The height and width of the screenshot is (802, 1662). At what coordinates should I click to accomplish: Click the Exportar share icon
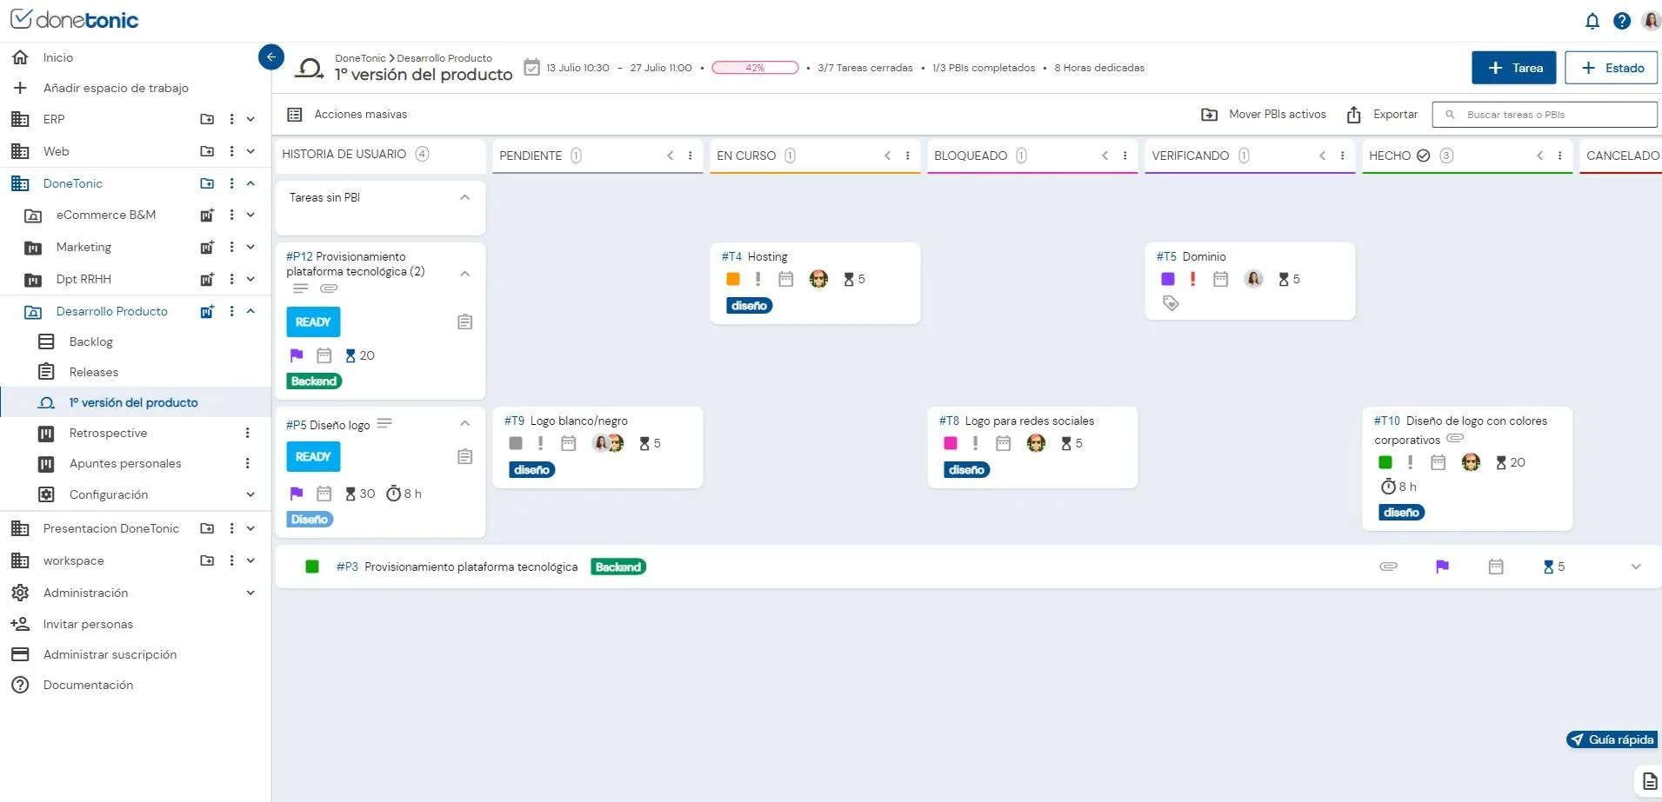point(1353,115)
